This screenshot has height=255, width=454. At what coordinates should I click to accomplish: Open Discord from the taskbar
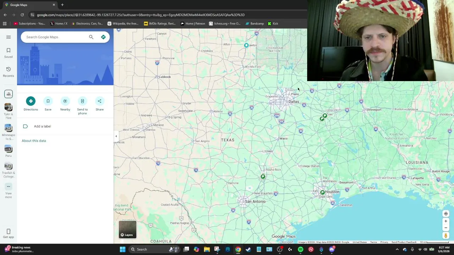tap(332, 249)
